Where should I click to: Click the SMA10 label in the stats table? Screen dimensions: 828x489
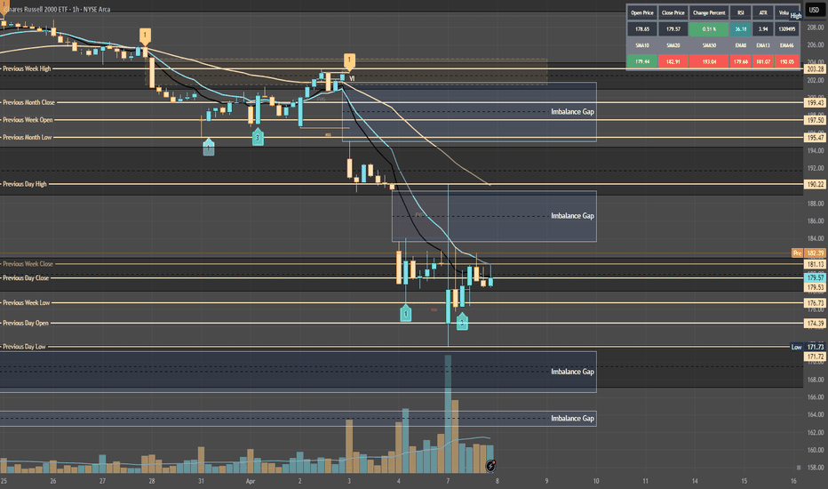click(x=642, y=45)
